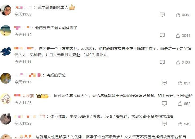
Task: Like the 大夜猫 comment with 652 likes
Action: coord(180,103)
